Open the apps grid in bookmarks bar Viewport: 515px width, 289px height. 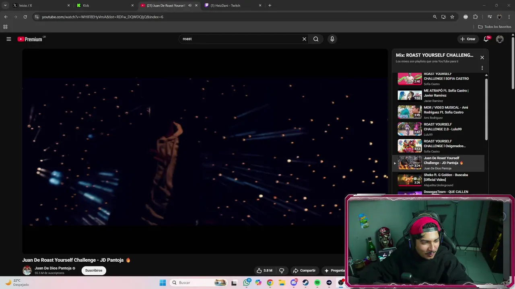point(5,27)
